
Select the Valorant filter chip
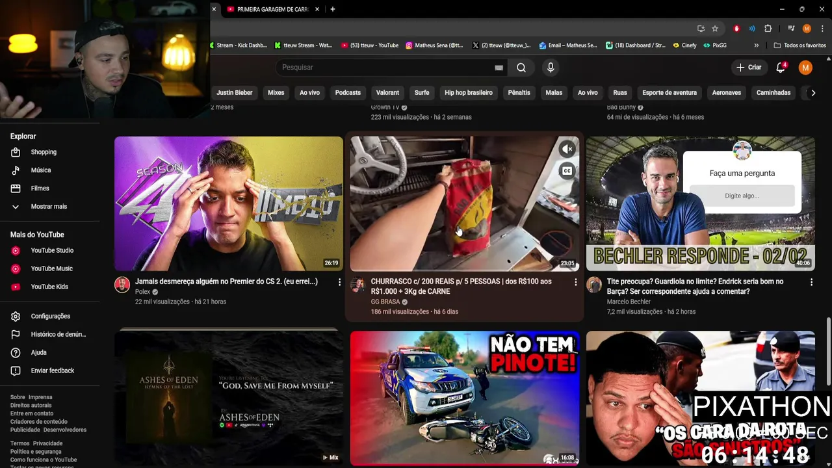(x=387, y=93)
